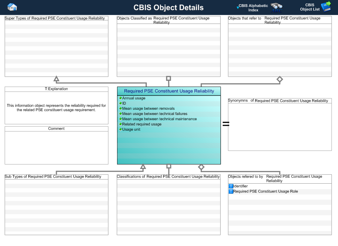The height and width of the screenshot is (246, 338).
Task: Select Mean usage between technical maintenance text
Action: click(x=160, y=119)
